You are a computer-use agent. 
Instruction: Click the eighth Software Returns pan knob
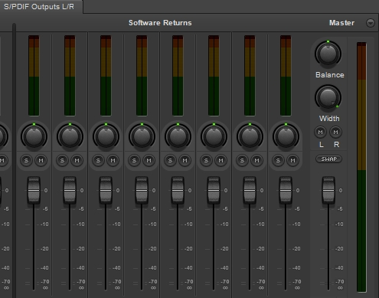point(286,136)
